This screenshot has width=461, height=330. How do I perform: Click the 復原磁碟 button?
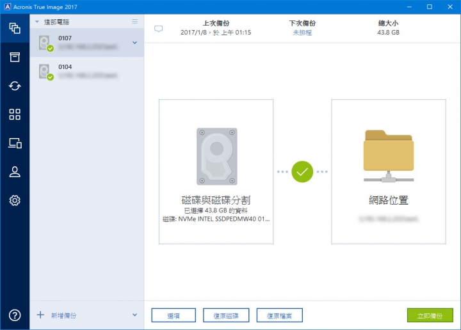click(x=226, y=315)
